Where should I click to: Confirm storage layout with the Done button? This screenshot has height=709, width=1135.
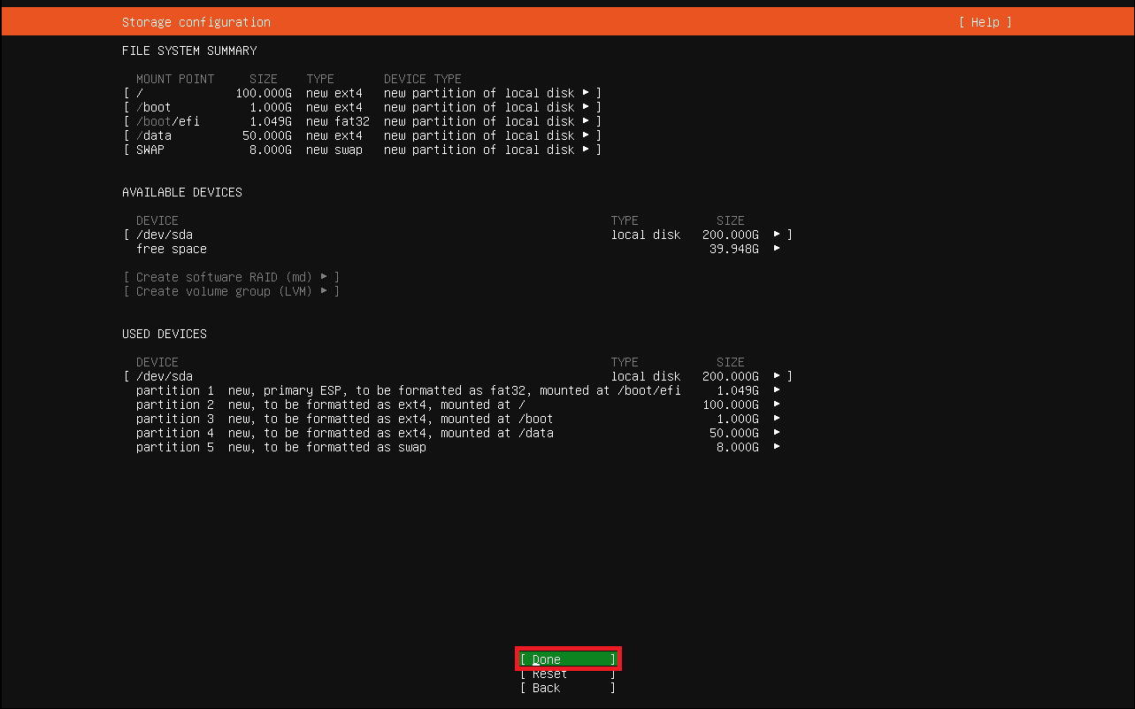[568, 659]
